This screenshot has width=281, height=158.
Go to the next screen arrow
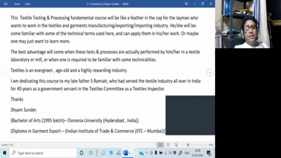[210, 72]
